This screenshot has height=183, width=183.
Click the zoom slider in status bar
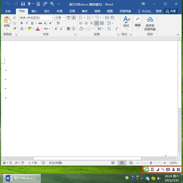coord(151,163)
